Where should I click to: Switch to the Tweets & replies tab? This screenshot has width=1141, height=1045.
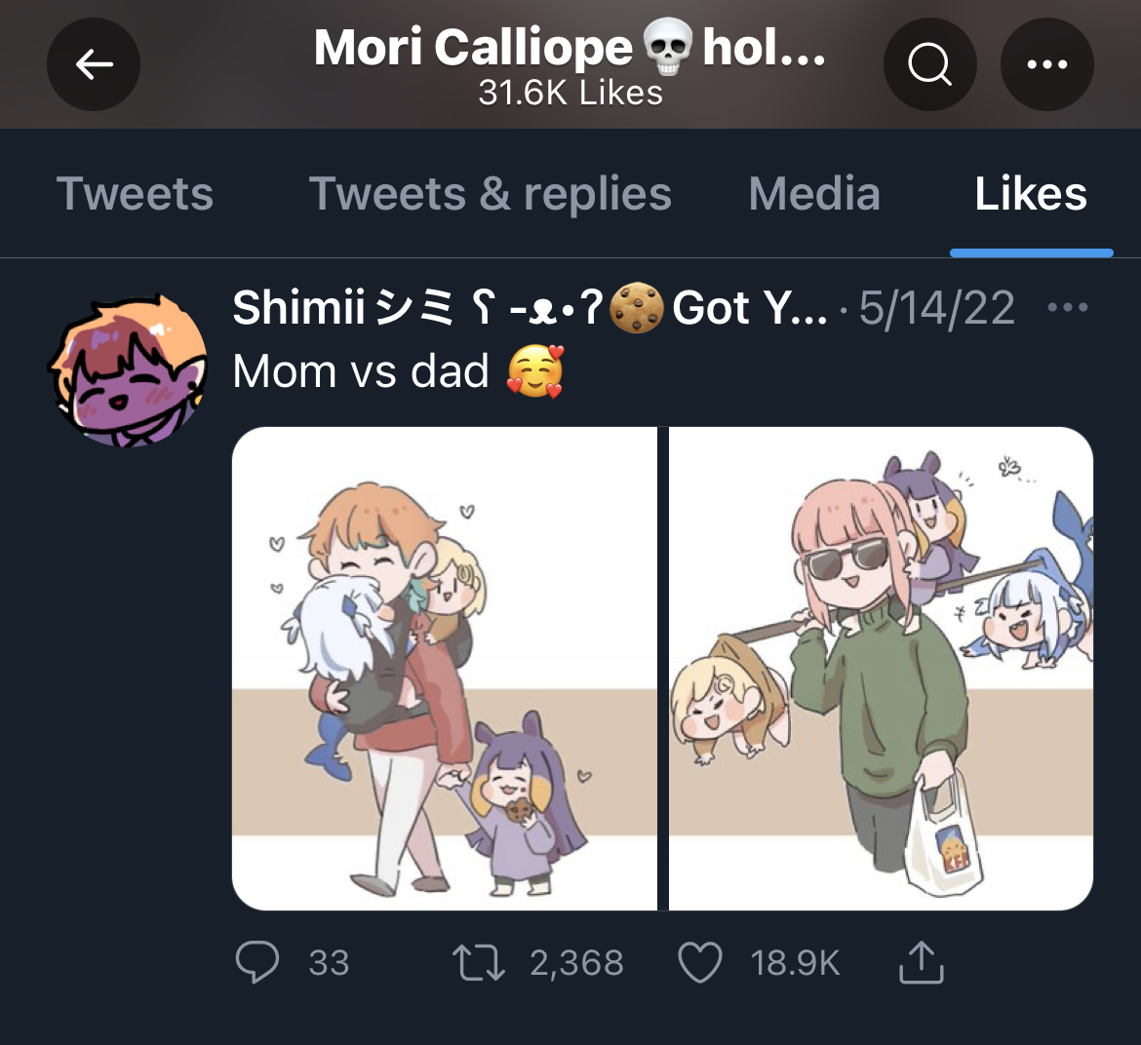click(491, 193)
